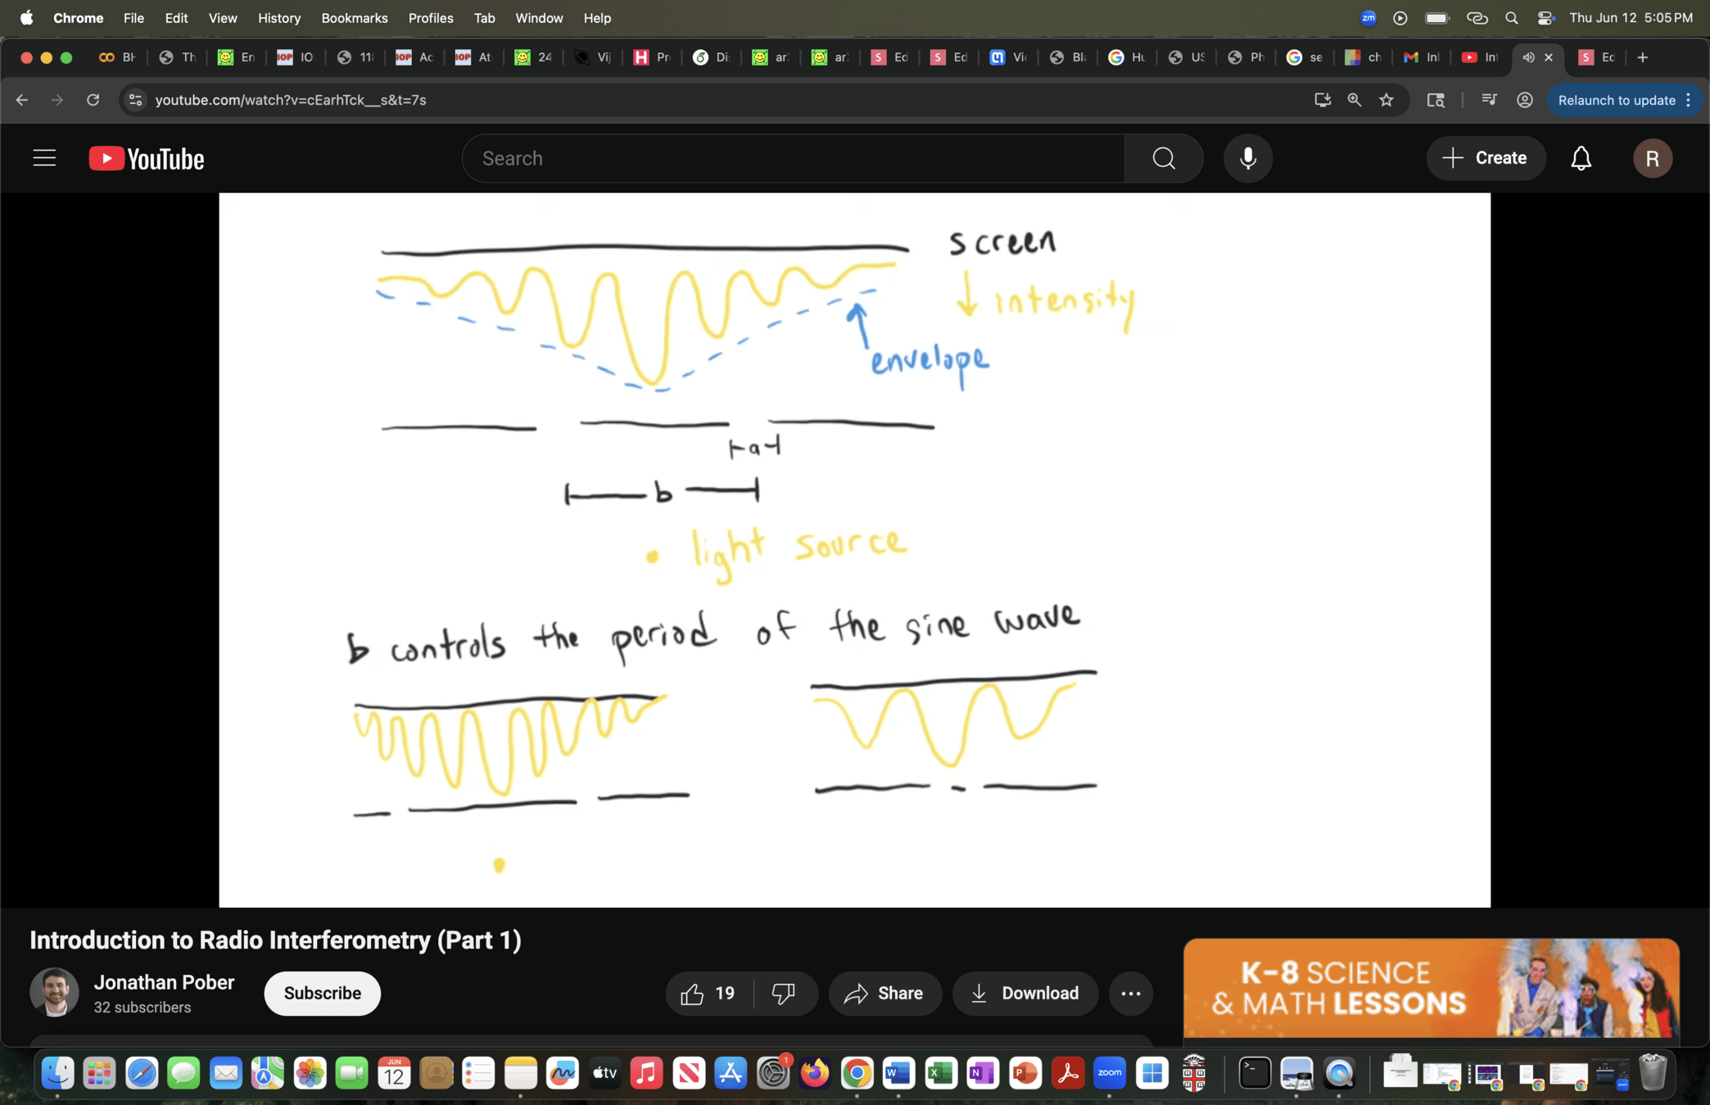Reload the page in Chrome
Image resolution: width=1710 pixels, height=1105 pixels.
coord(93,100)
